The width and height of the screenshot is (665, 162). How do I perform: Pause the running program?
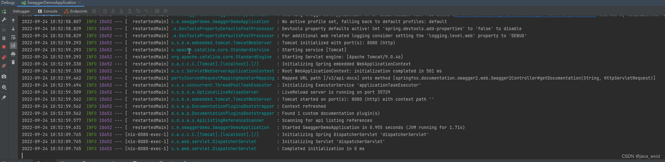[x=4, y=38]
